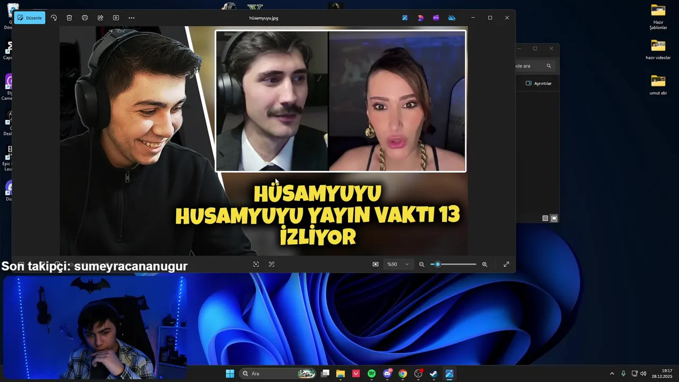Rotate the image with the rotate icon

coord(54,18)
